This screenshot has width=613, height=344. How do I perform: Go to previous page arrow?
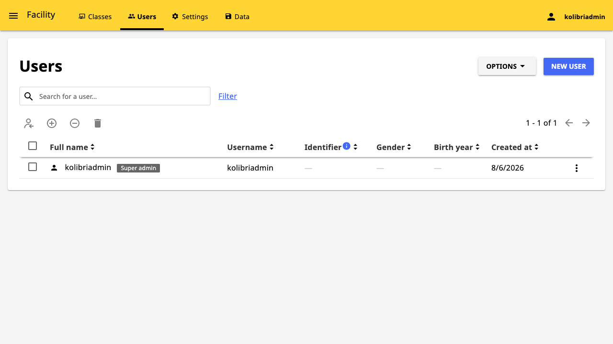click(569, 123)
